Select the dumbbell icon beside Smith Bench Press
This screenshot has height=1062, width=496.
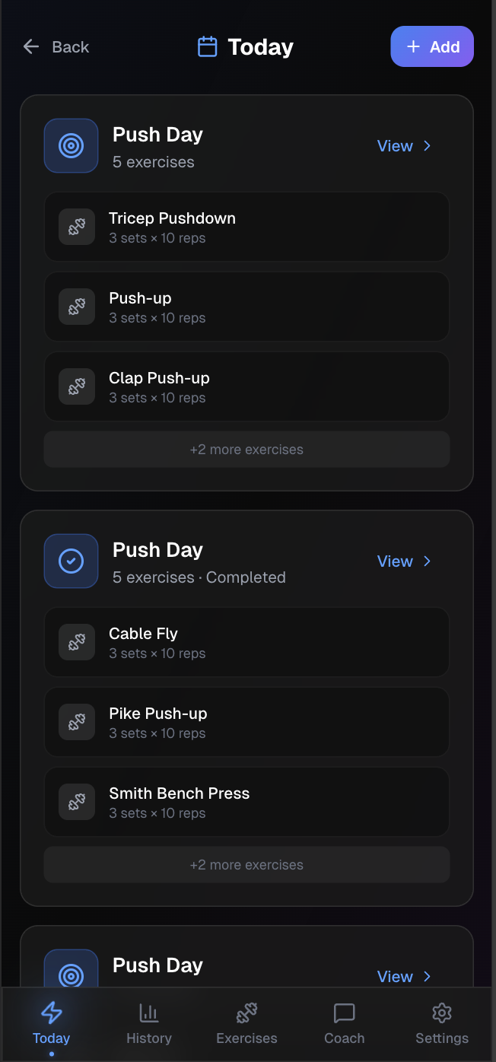coord(77,802)
